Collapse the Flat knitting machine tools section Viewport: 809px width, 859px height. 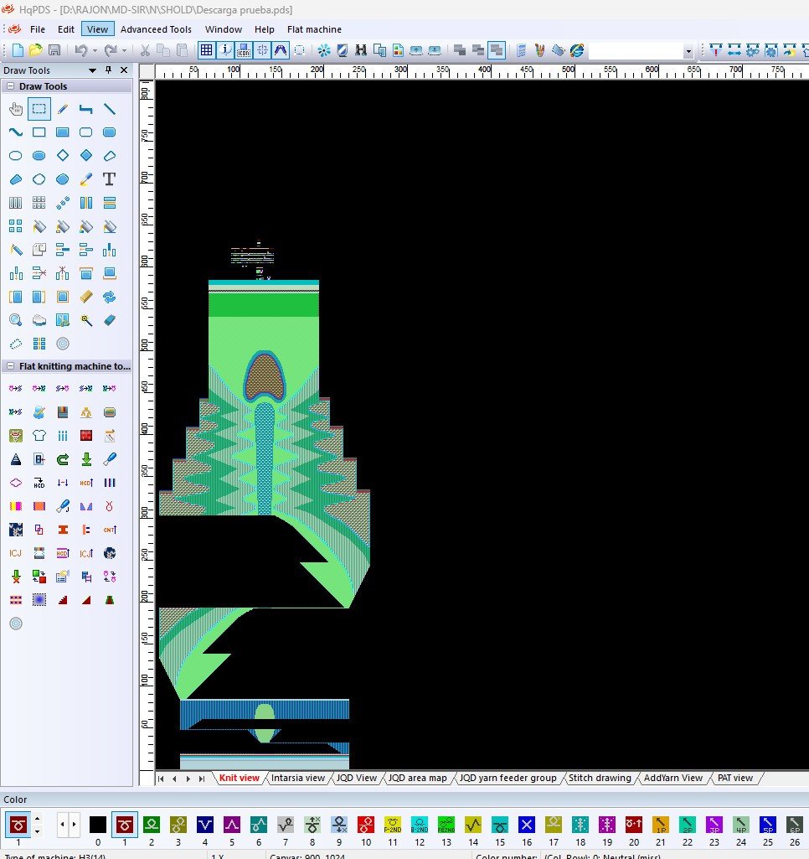(10, 366)
